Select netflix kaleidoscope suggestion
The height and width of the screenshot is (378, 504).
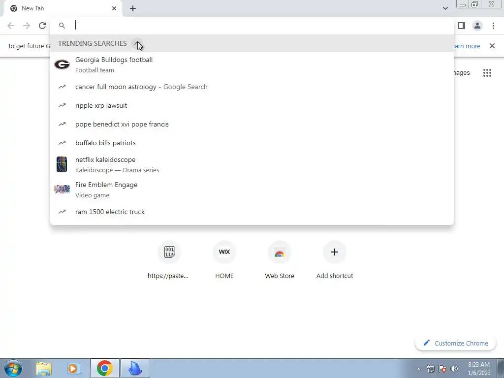point(252,164)
